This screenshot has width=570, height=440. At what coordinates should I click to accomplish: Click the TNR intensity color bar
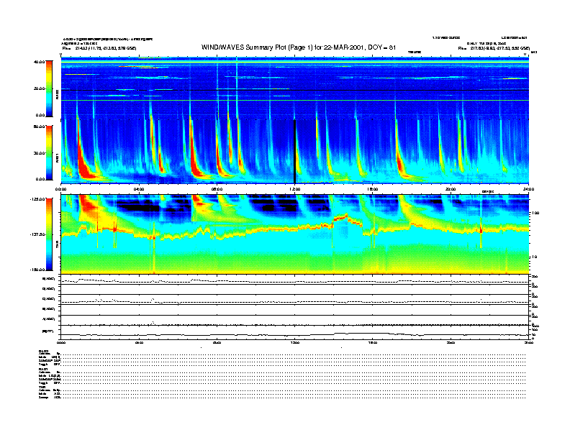coord(49,234)
